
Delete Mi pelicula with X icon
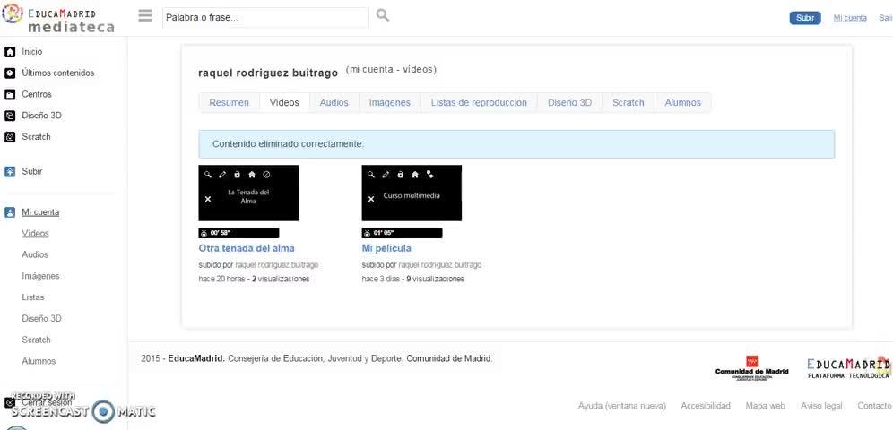click(371, 199)
